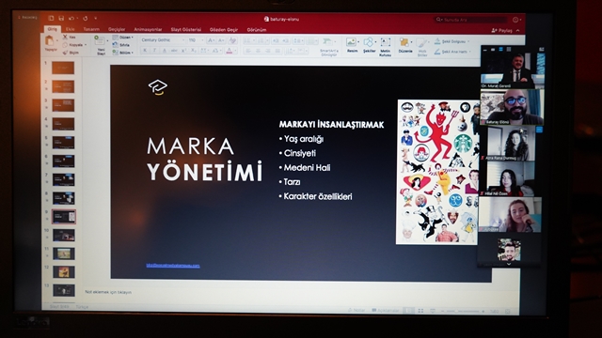
Task: Switch to the Slayt Gösterisi tab
Action: tap(186, 29)
